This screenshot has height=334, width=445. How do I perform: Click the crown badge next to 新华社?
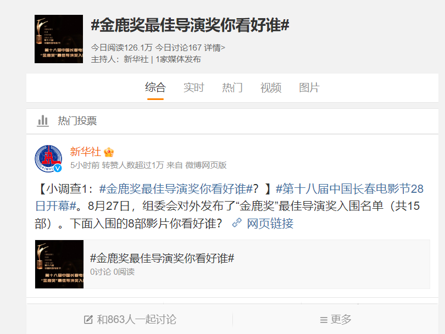click(109, 152)
